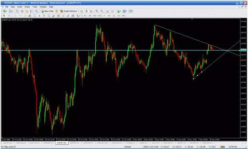Open the Profiles dropdown arrow
The image size is (248, 149).
pyautogui.click(x=13, y=11)
